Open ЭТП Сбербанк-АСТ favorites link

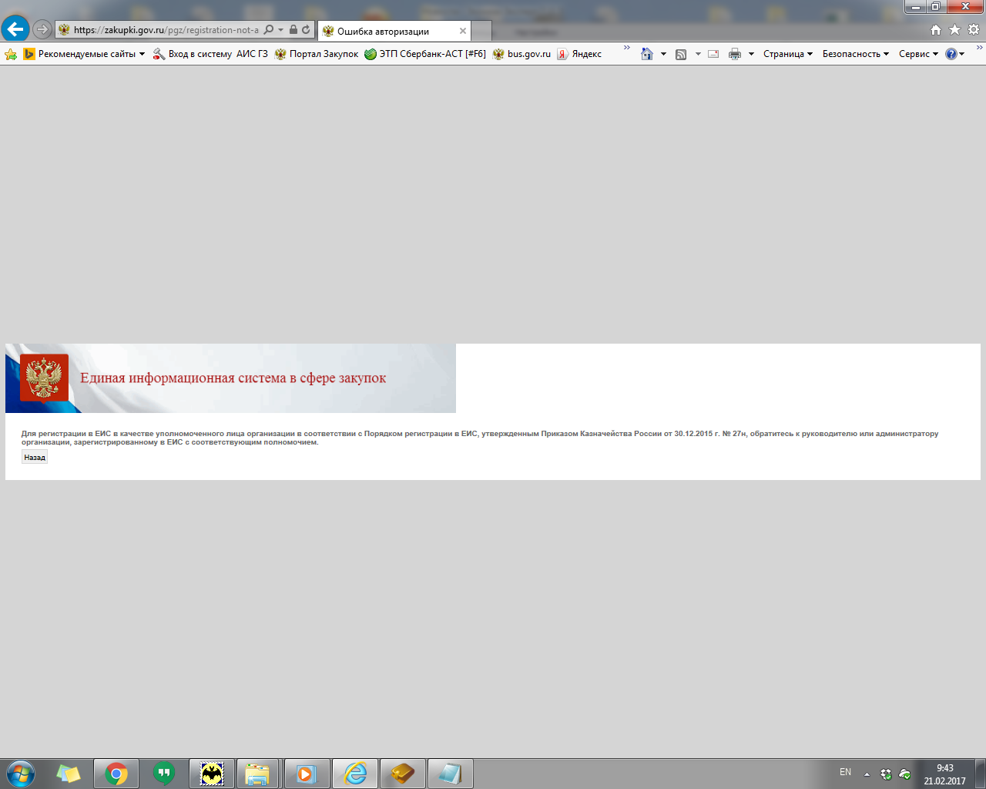pos(425,54)
